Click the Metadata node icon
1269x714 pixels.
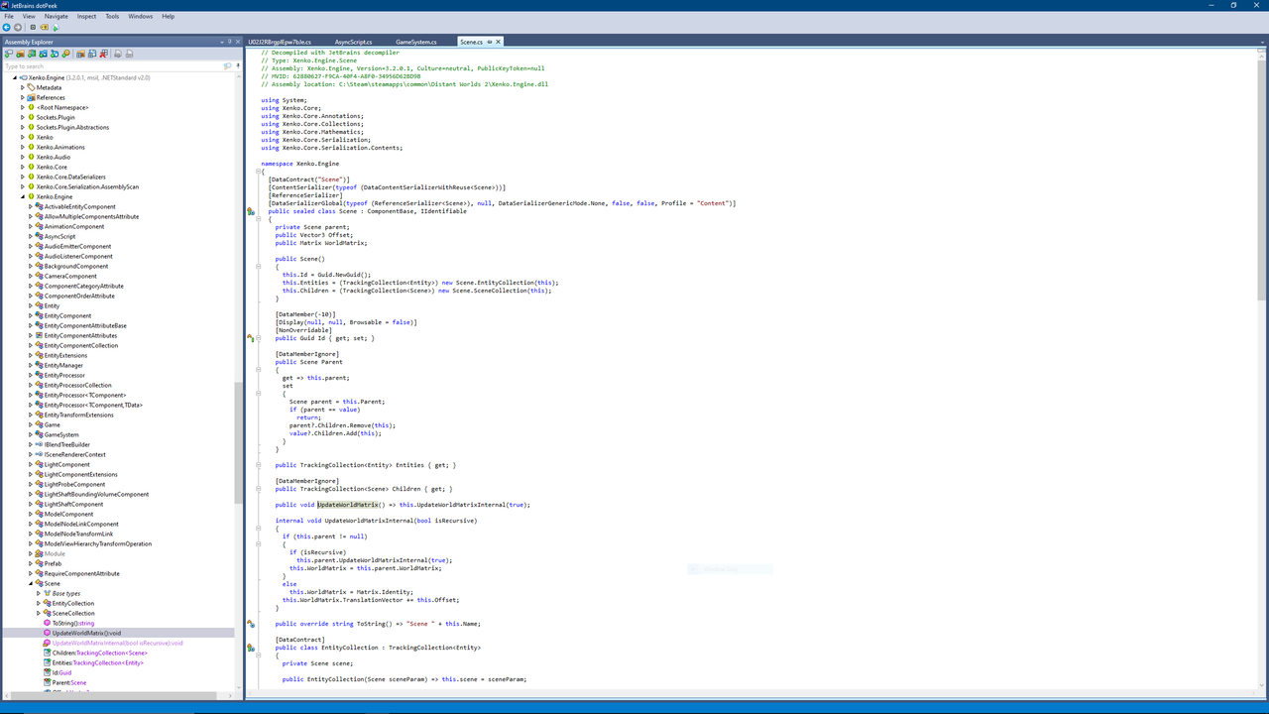click(x=31, y=87)
